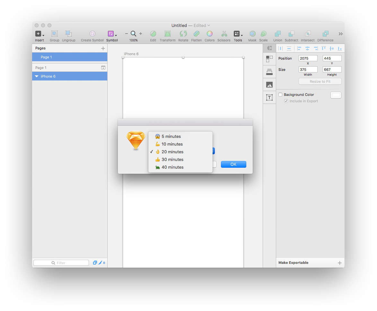Toggle align layers horizontally center
377x311 pixels.
307,48
